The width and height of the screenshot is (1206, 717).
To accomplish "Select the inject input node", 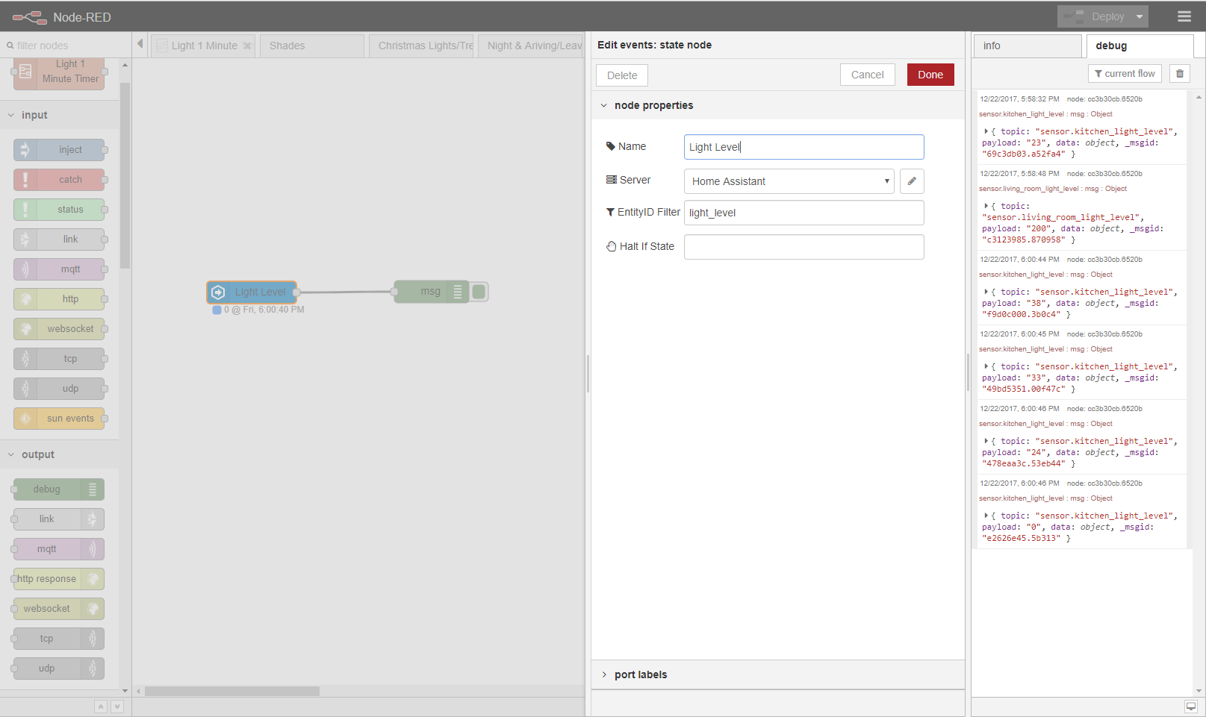I will [x=60, y=149].
